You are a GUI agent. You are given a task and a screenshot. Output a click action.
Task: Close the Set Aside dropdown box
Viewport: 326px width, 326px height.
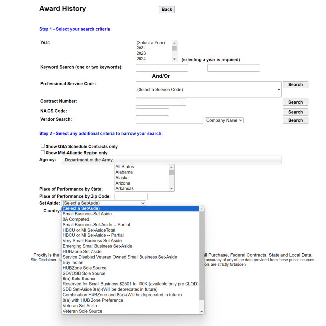pos(104,203)
